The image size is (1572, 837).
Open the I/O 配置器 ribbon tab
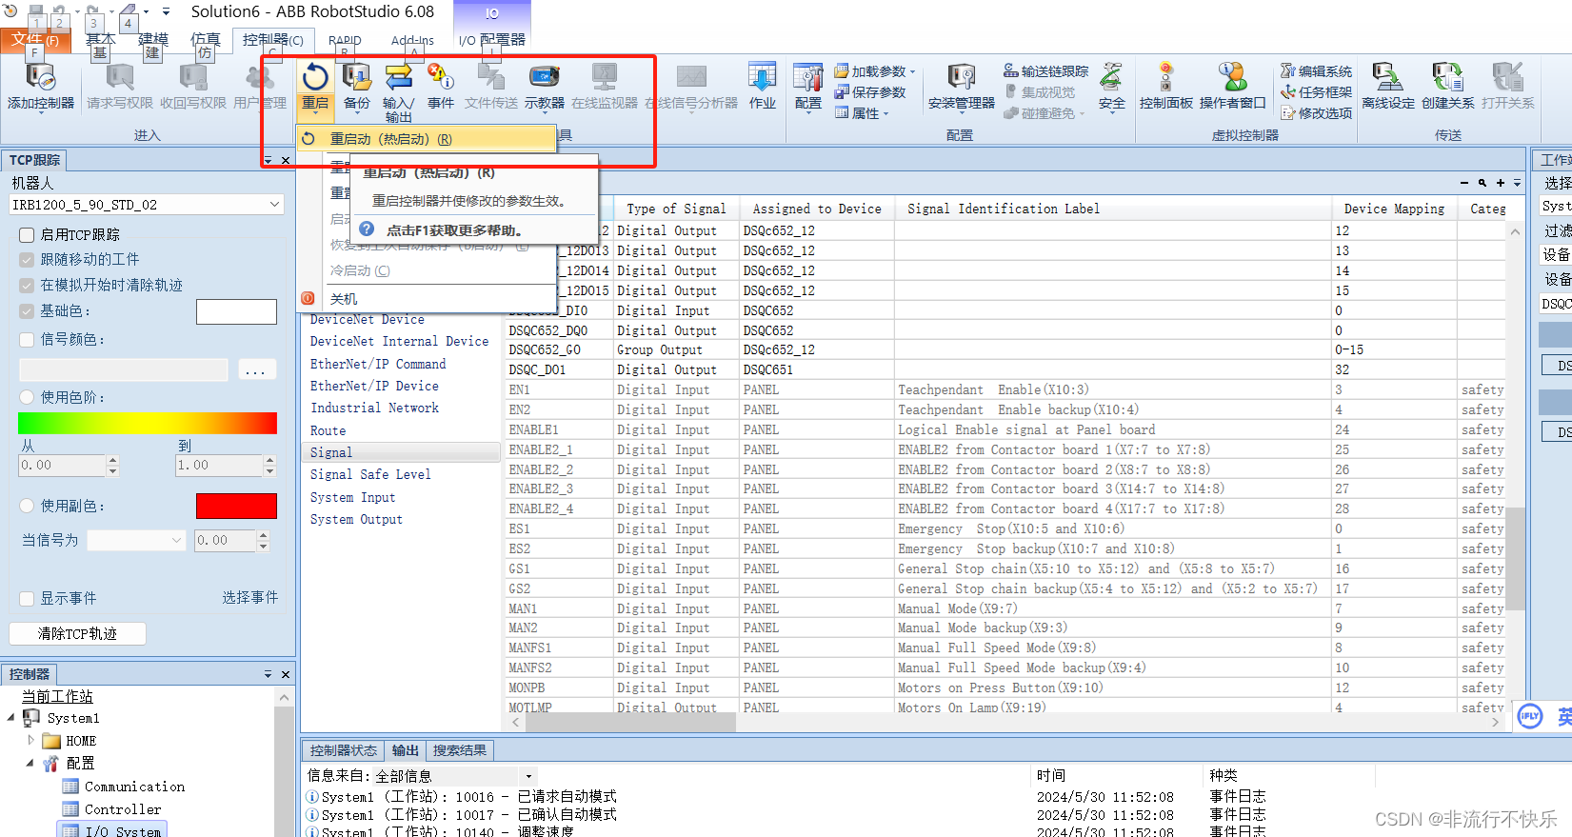coord(492,40)
